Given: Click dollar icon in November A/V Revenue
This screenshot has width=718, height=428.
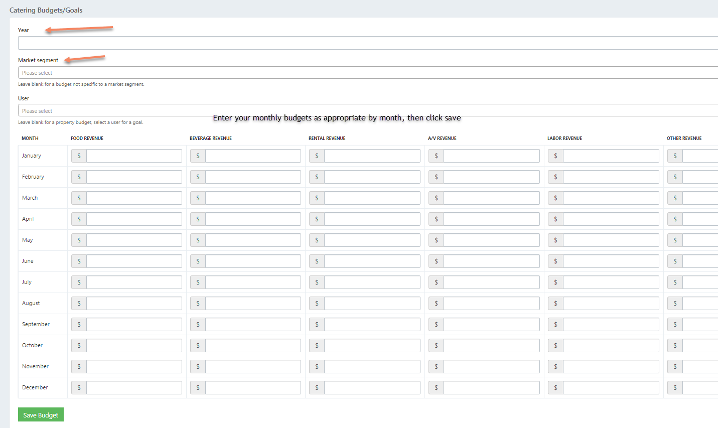Looking at the screenshot, I should pyautogui.click(x=436, y=367).
